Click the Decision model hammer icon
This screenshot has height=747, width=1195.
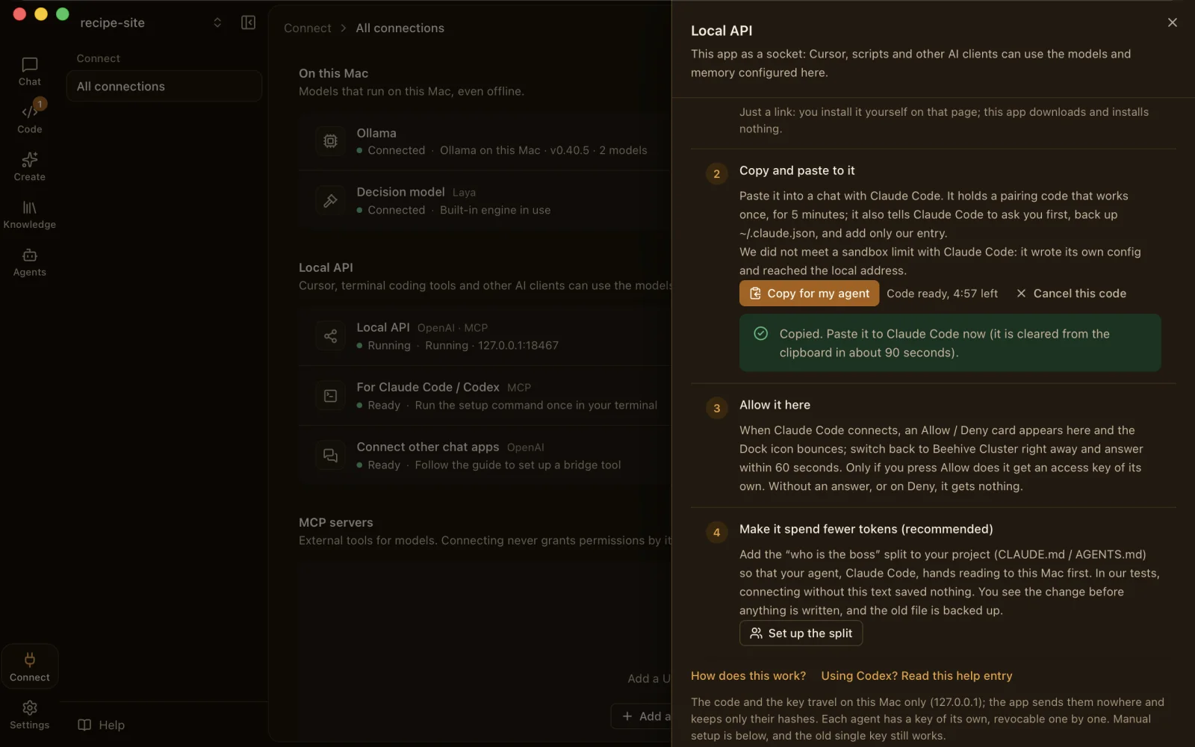[x=330, y=201]
